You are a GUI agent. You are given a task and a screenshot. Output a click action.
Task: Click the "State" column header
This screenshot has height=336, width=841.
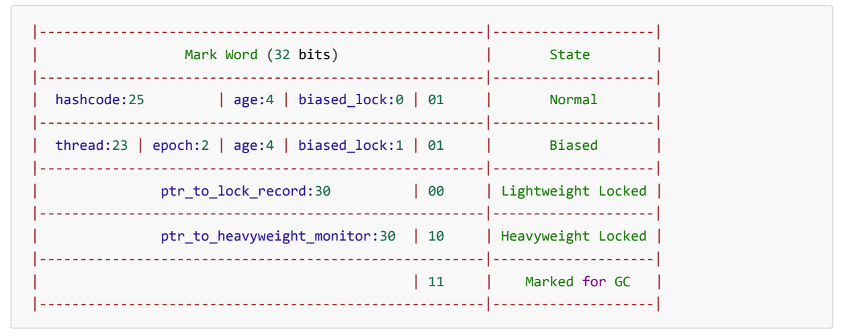[x=570, y=54]
